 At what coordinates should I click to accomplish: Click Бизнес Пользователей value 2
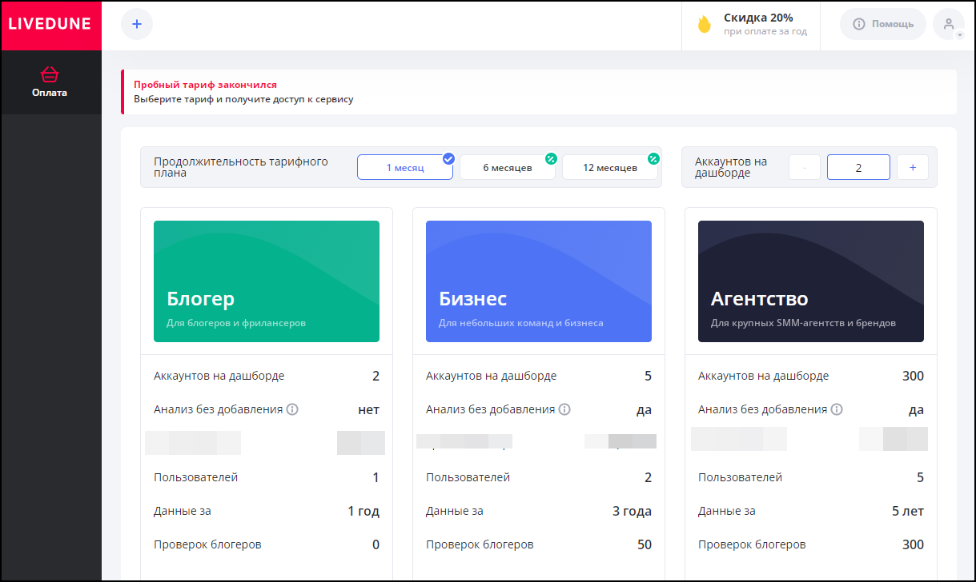[648, 477]
